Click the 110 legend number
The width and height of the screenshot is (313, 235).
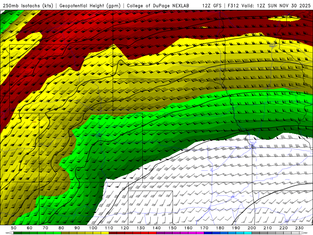tap(109, 228)
